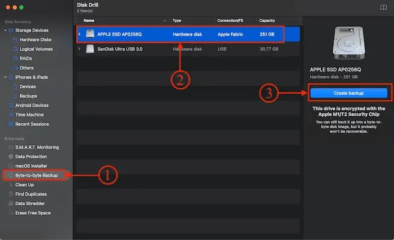Image resolution: width=394 pixels, height=240 pixels.
Task: Click the Recent Sessions gear icon
Action: [11, 124]
